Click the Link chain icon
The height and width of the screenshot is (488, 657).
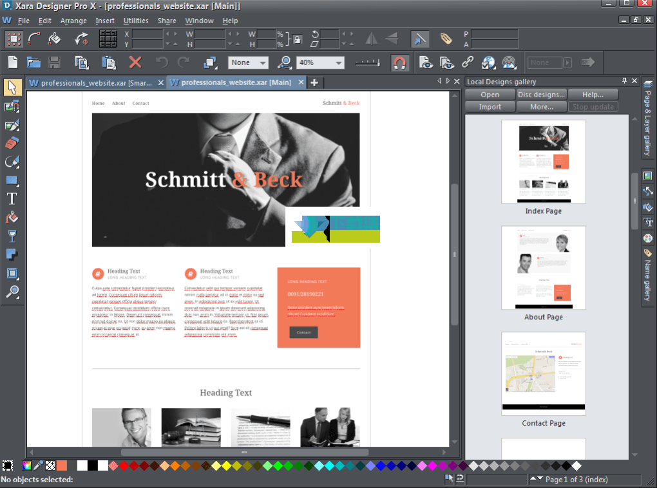(x=468, y=62)
